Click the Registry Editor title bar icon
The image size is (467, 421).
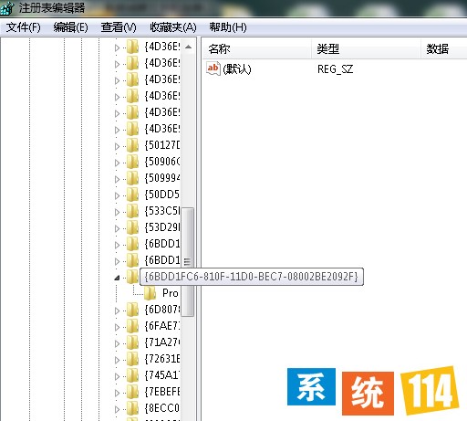click(7, 8)
